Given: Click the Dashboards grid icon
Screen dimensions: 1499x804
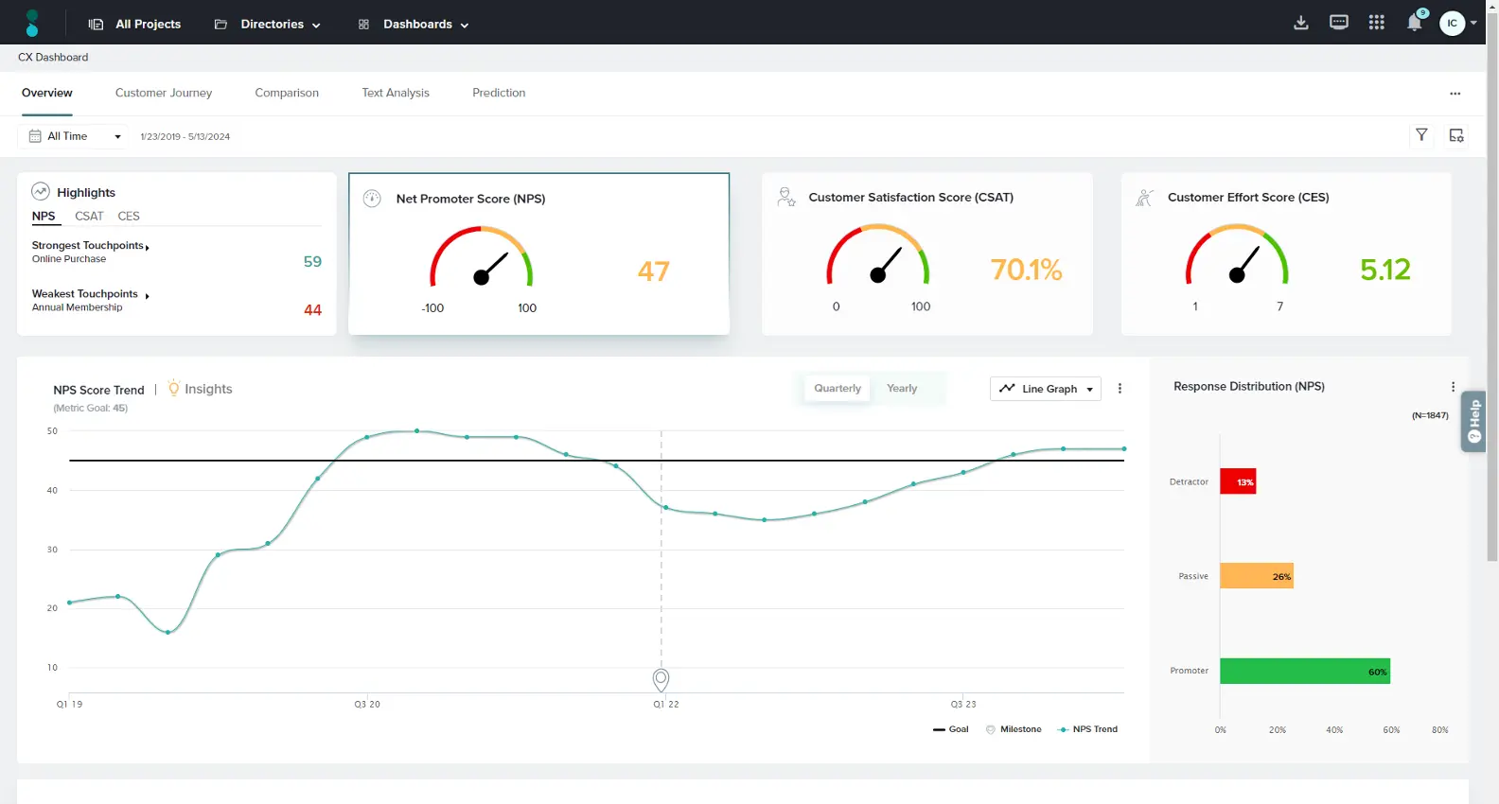Looking at the screenshot, I should click(363, 24).
